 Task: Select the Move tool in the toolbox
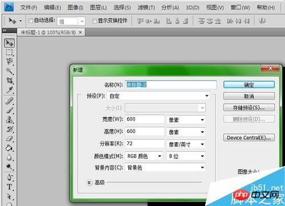(x=9, y=43)
